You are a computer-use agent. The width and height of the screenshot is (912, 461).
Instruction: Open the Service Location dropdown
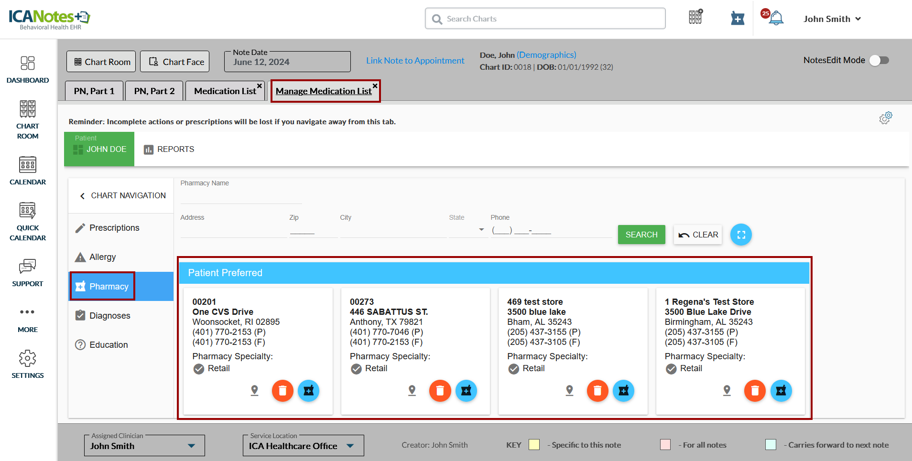click(x=350, y=446)
